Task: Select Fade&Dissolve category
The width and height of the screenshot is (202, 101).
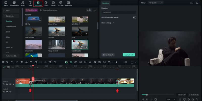Action: pos(11,27)
